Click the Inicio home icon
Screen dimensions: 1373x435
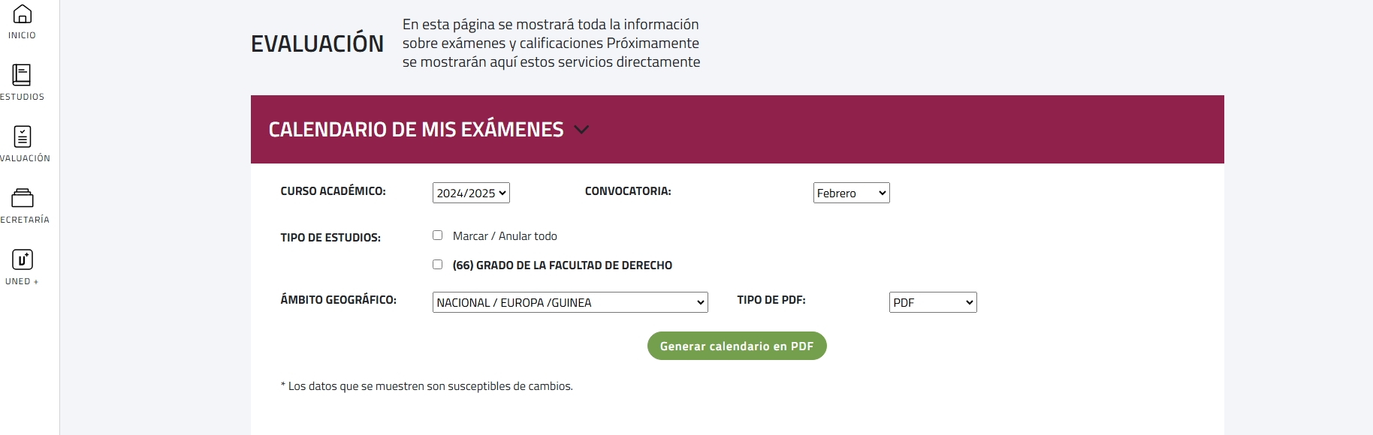coord(23,14)
